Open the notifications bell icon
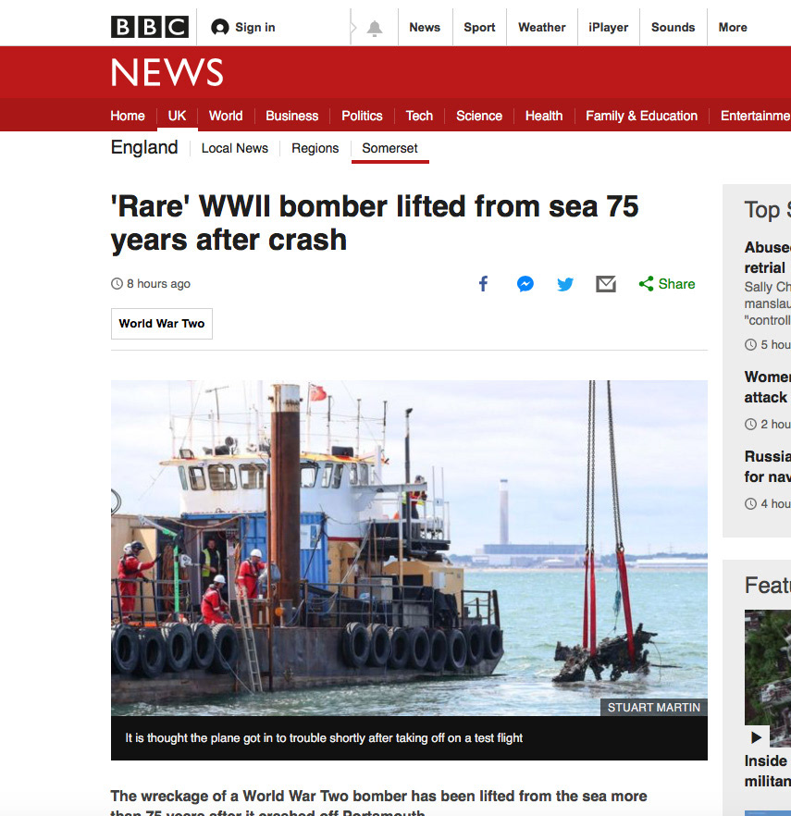Viewport: 791px width, 816px height. pyautogui.click(x=374, y=28)
